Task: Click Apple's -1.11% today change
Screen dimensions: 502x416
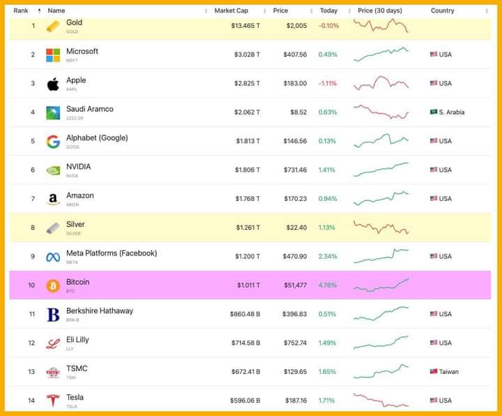Action: [x=328, y=83]
